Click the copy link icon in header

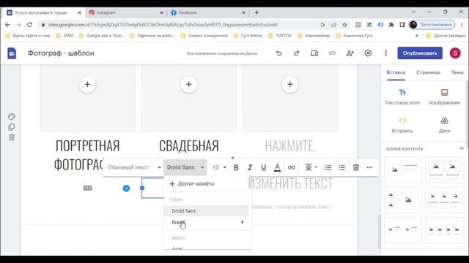click(332, 53)
